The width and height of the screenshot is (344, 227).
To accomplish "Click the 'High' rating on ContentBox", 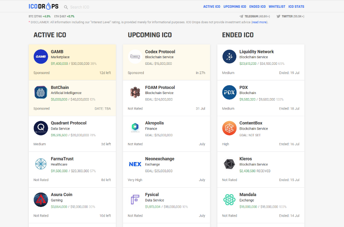I will pyautogui.click(x=225, y=144).
